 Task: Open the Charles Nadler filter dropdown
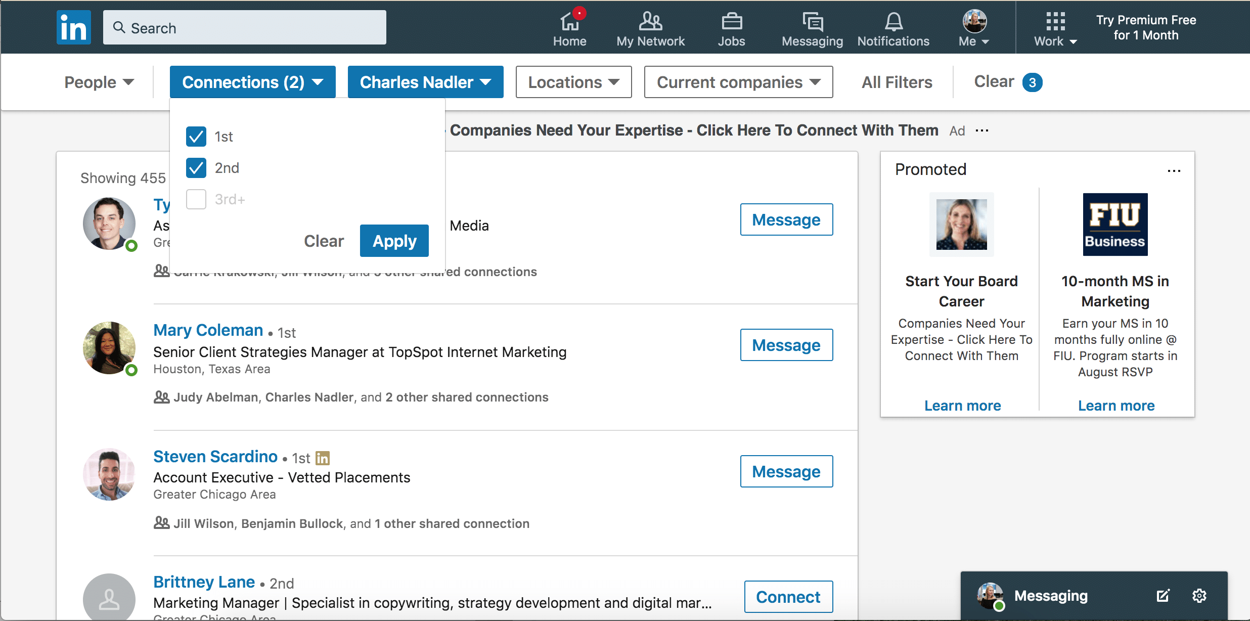(426, 82)
